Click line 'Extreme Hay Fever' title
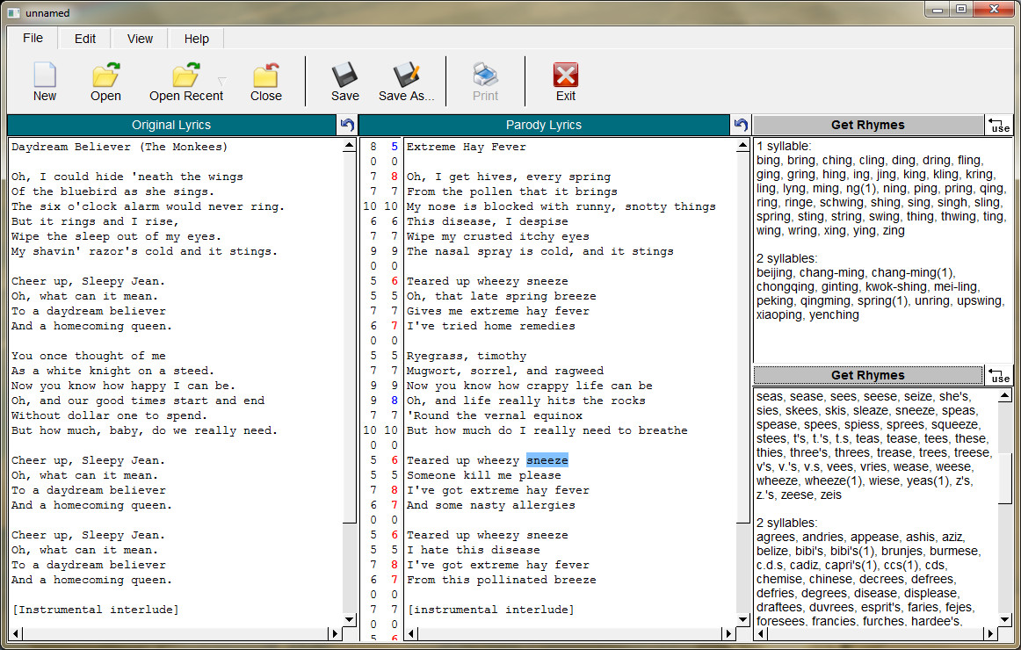The height and width of the screenshot is (650, 1021). click(x=467, y=147)
